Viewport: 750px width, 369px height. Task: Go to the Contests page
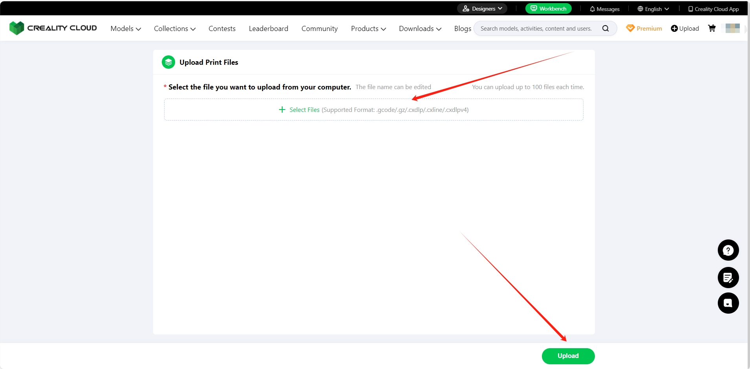tap(222, 29)
